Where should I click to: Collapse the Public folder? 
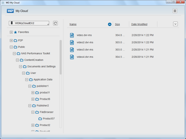(x=11, y=47)
